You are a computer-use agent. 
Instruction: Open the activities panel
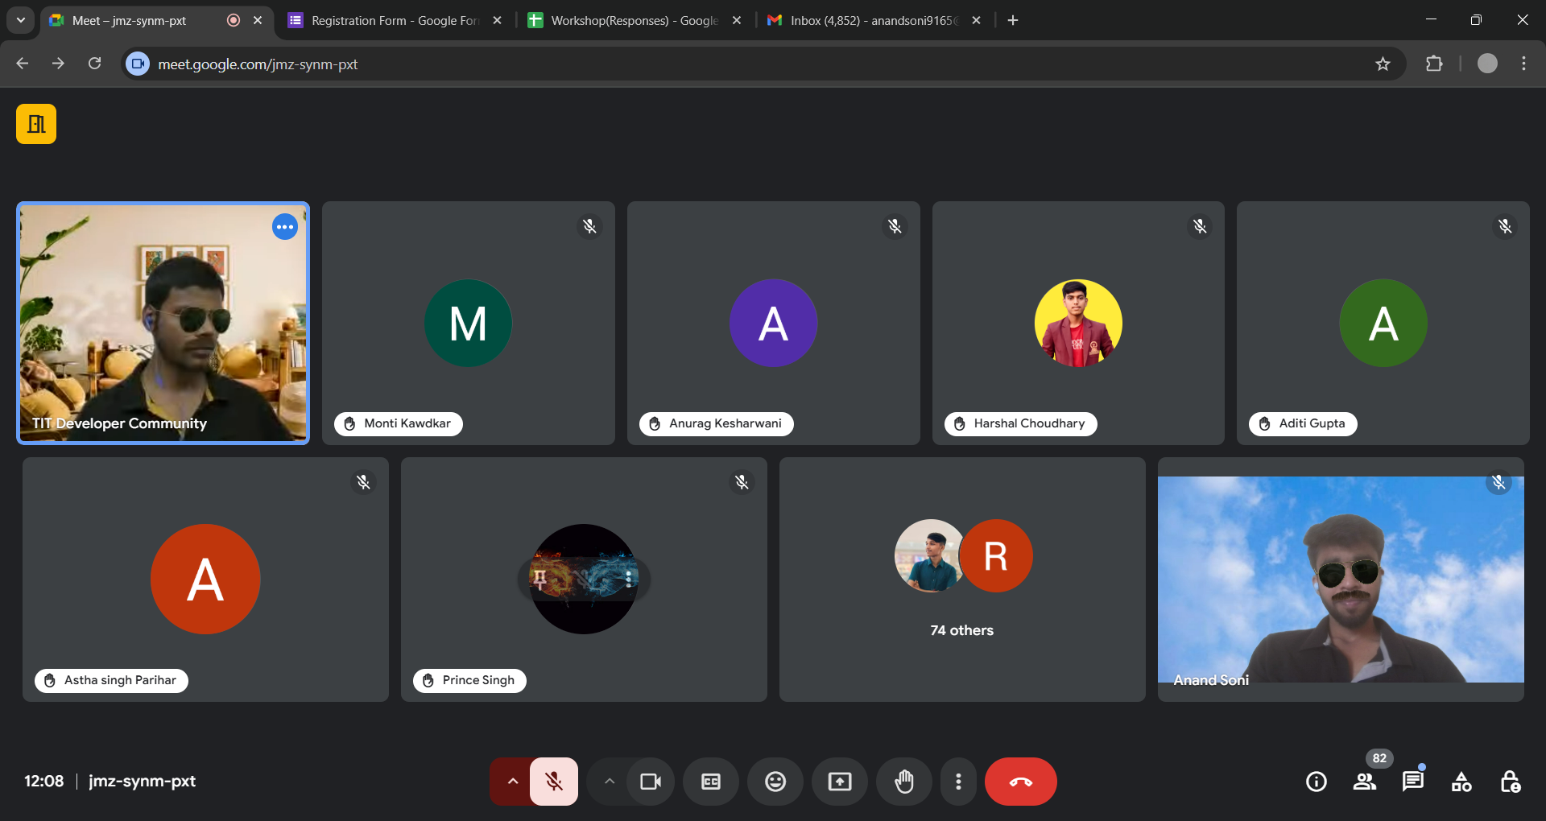[x=1461, y=781]
